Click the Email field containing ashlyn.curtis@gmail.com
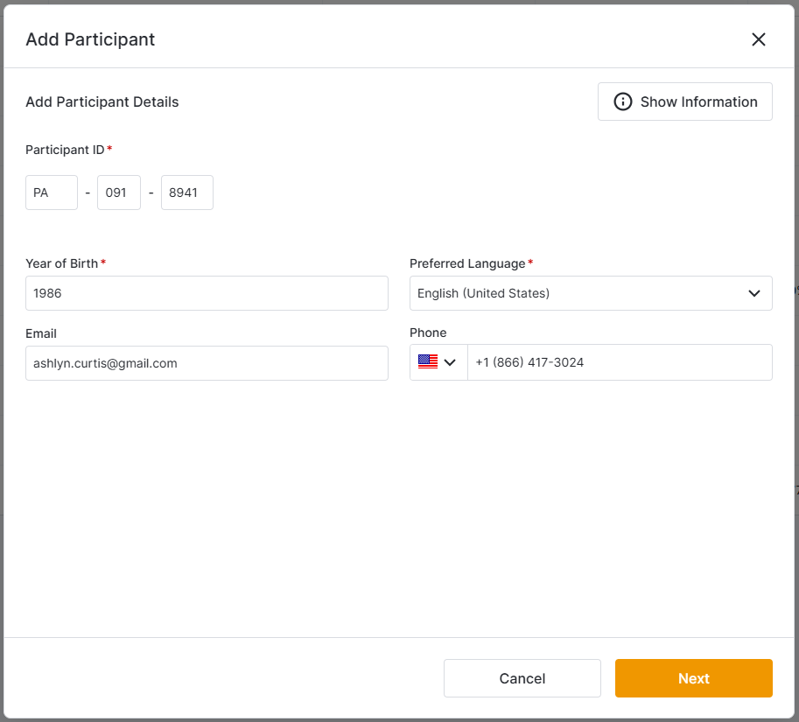 point(207,362)
